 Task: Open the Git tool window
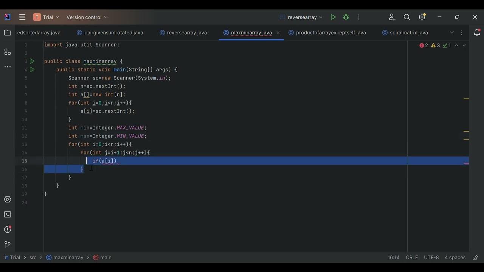click(8, 244)
